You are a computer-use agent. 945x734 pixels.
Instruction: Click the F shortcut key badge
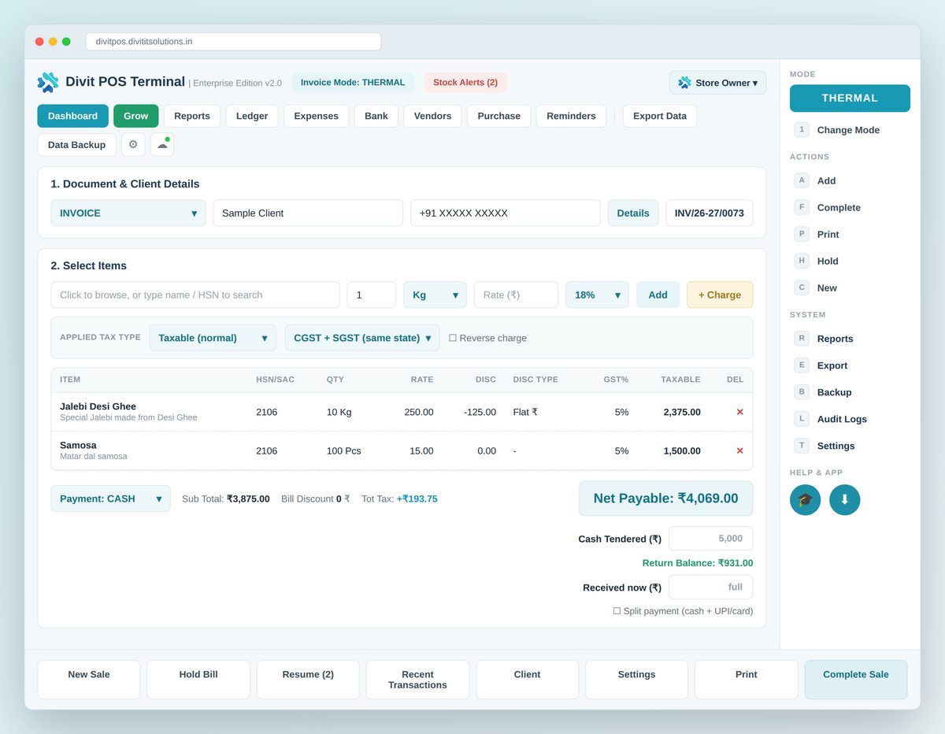[x=802, y=207]
